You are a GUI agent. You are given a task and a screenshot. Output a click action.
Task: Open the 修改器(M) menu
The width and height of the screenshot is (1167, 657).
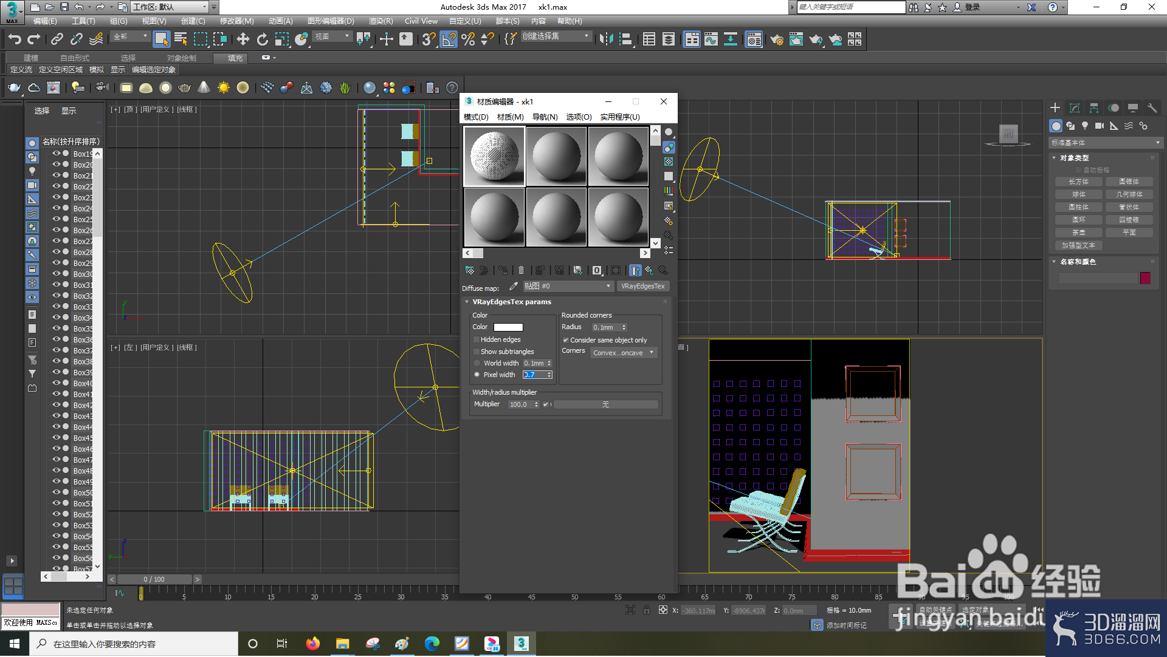(x=236, y=21)
